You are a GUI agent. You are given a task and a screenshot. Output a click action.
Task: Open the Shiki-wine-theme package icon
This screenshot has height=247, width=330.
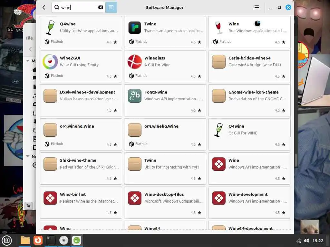(x=50, y=164)
